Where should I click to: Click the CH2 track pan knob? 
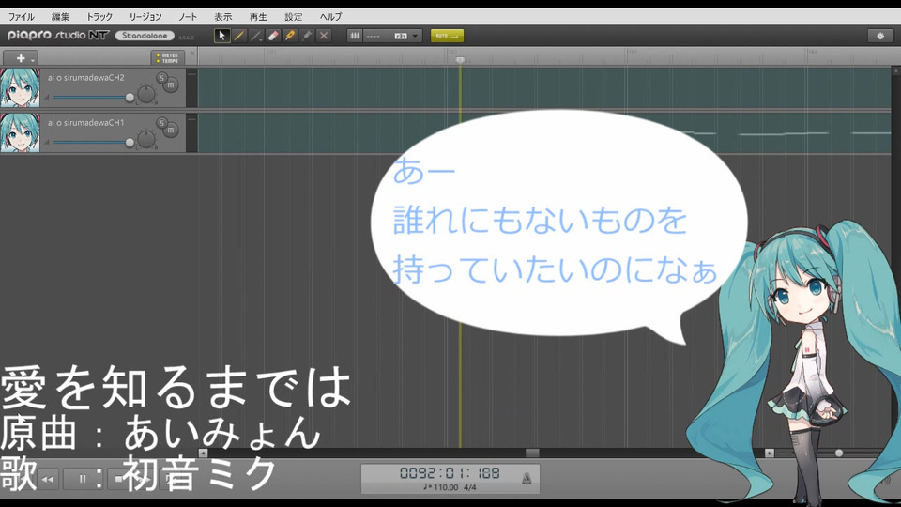point(146,94)
